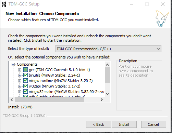Expand the gcc tree node
172x133 pixels.
point(20,70)
